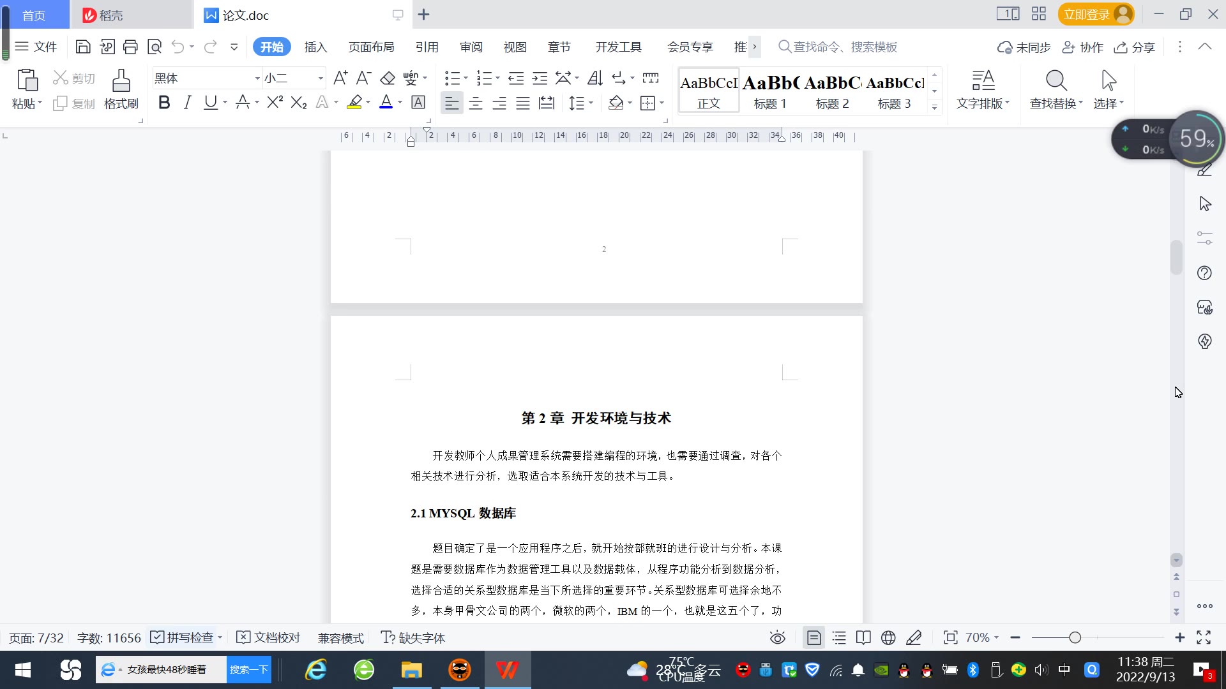Click the print icon in quick toolbar
The image size is (1226, 689).
click(130, 47)
